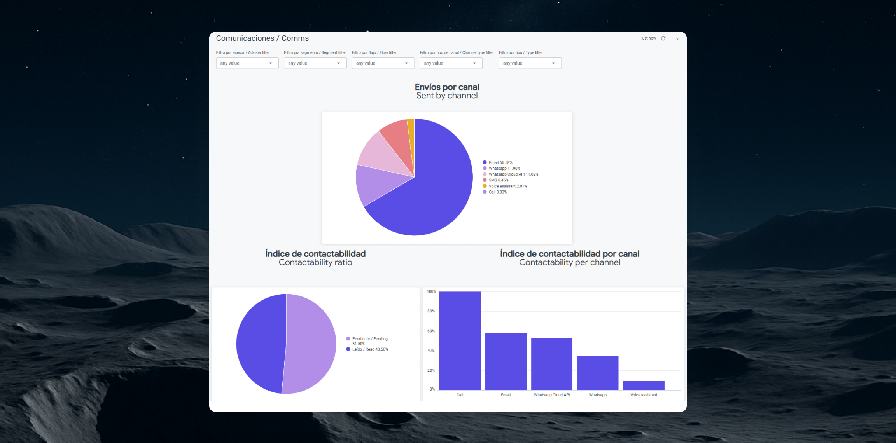Toggle Call legend entry
The height and width of the screenshot is (443, 896).
pos(497,192)
